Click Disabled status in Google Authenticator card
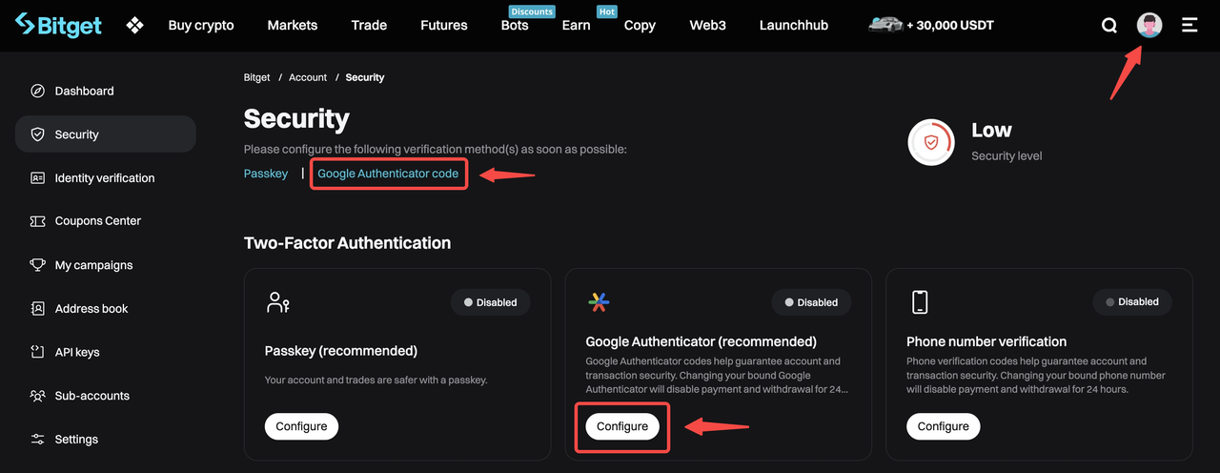This screenshot has height=473, width=1220. [811, 302]
